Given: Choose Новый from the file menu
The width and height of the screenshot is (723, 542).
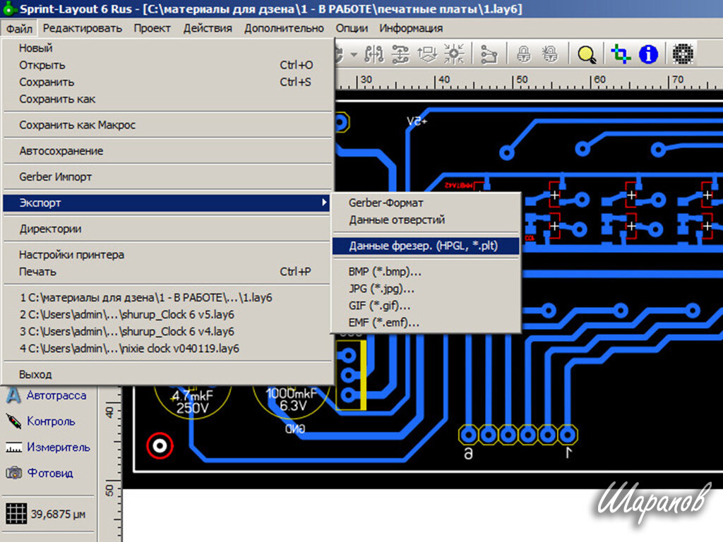Looking at the screenshot, I should click(x=167, y=48).
